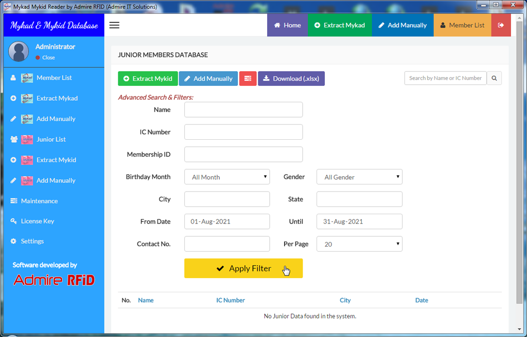Open Maintenance from the sidebar
527x337 pixels.
tap(39, 201)
